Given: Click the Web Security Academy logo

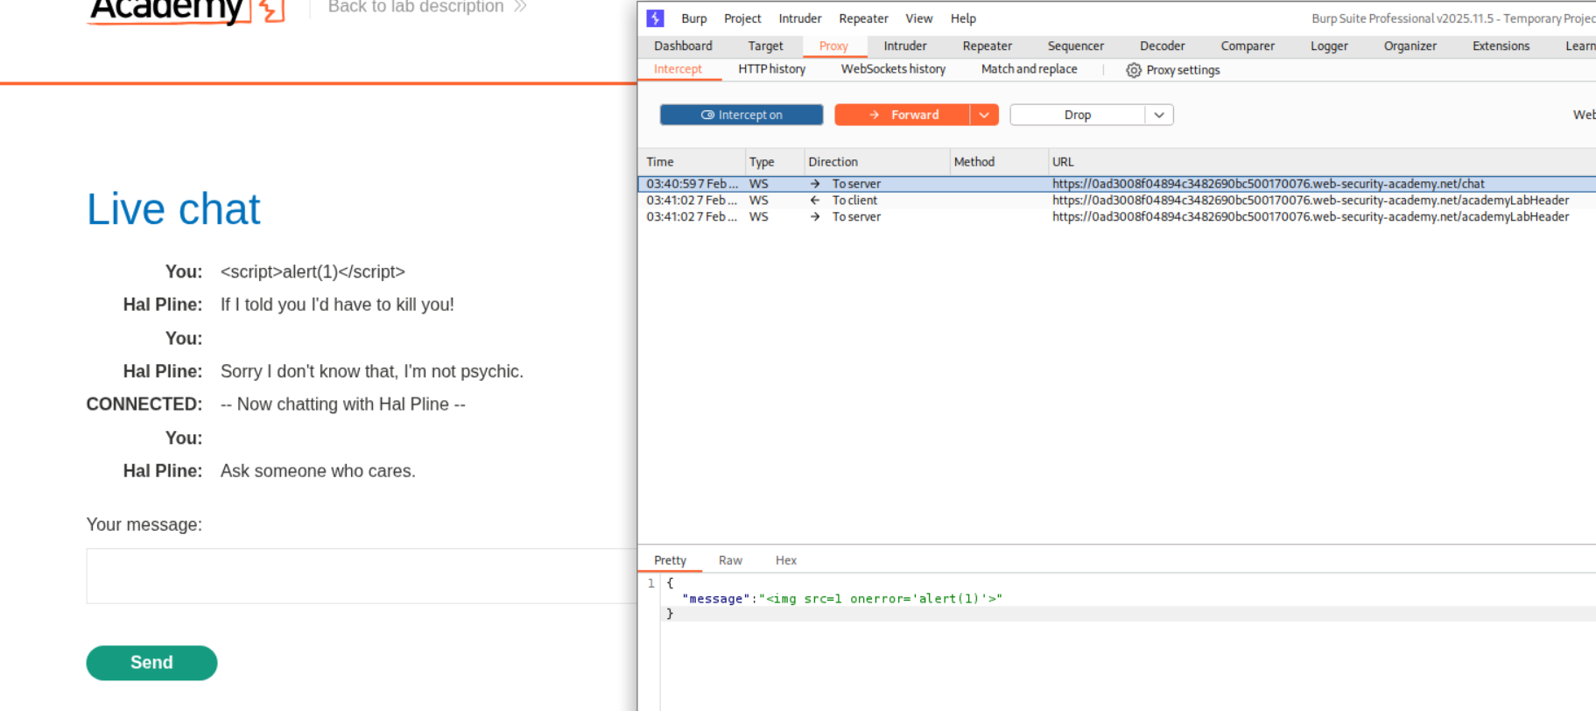Looking at the screenshot, I should point(186,11).
